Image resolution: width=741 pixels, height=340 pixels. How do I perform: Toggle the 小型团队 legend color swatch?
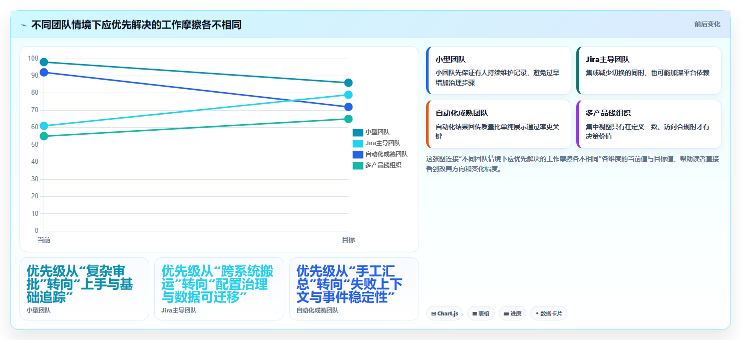357,132
